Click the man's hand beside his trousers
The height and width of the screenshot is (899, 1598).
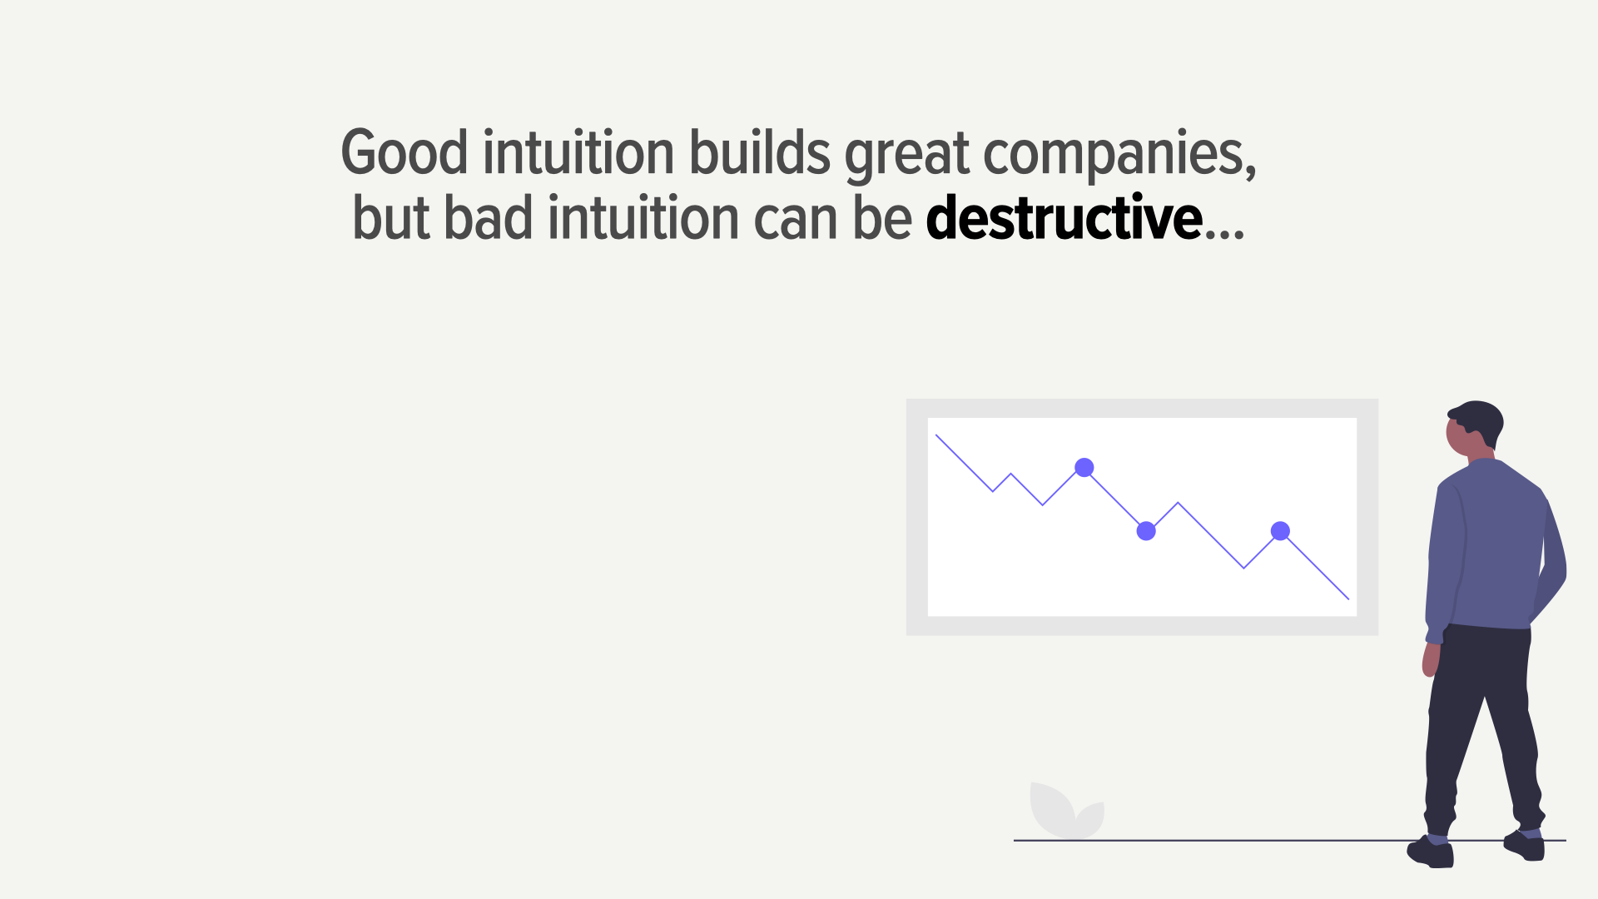click(x=1431, y=659)
